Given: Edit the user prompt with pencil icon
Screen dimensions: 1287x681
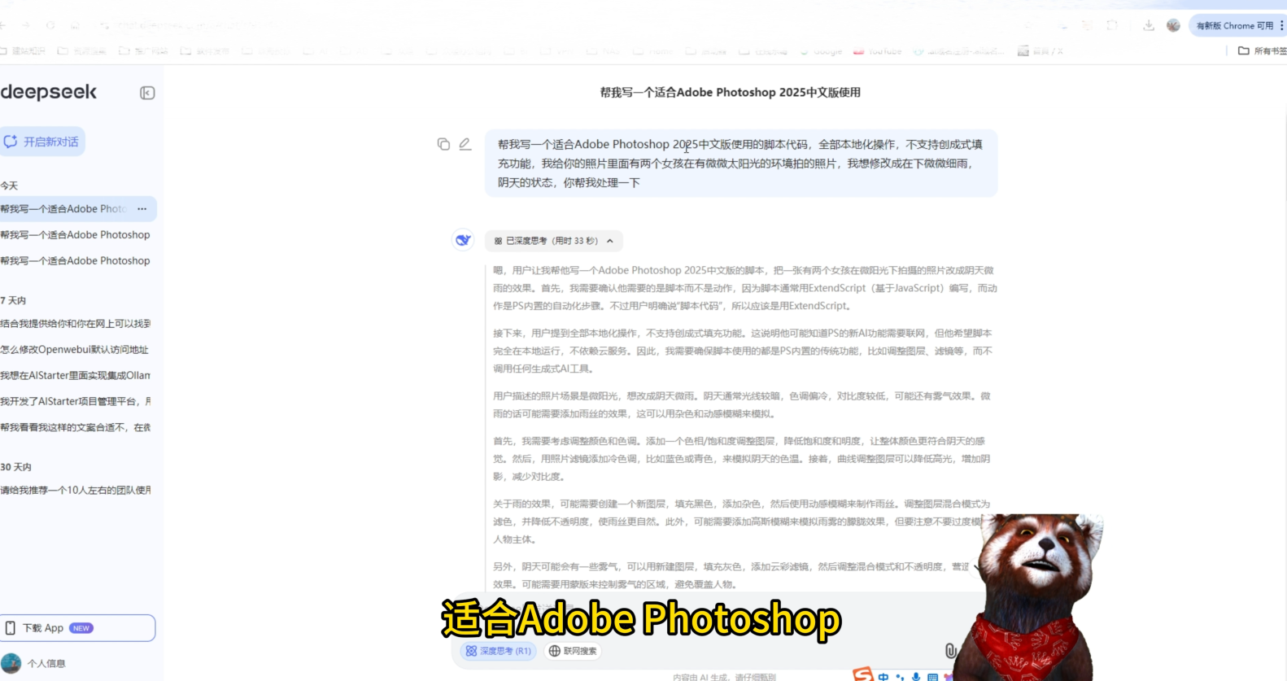Looking at the screenshot, I should (x=465, y=144).
